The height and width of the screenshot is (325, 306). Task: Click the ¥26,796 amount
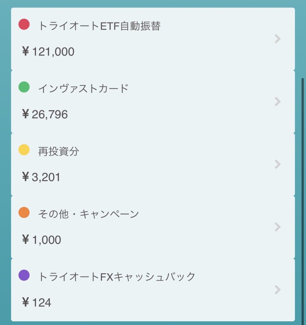(45, 114)
